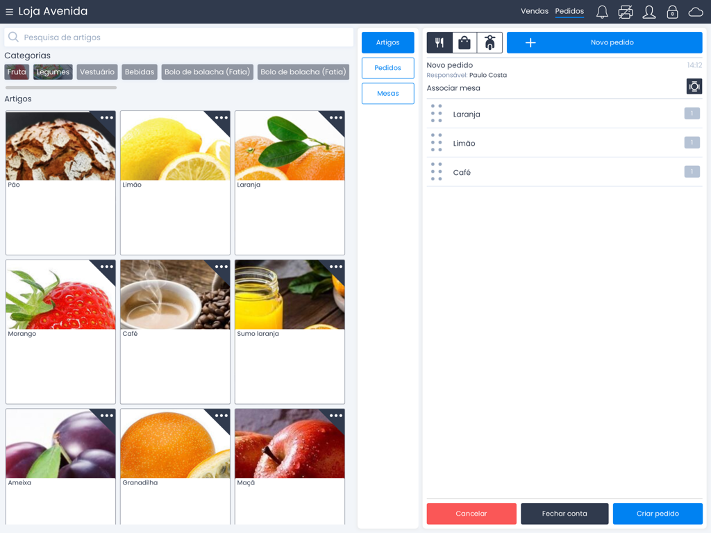This screenshot has width=711, height=533.
Task: Click the Pesquisa de artigos search field
Action: tap(177, 36)
